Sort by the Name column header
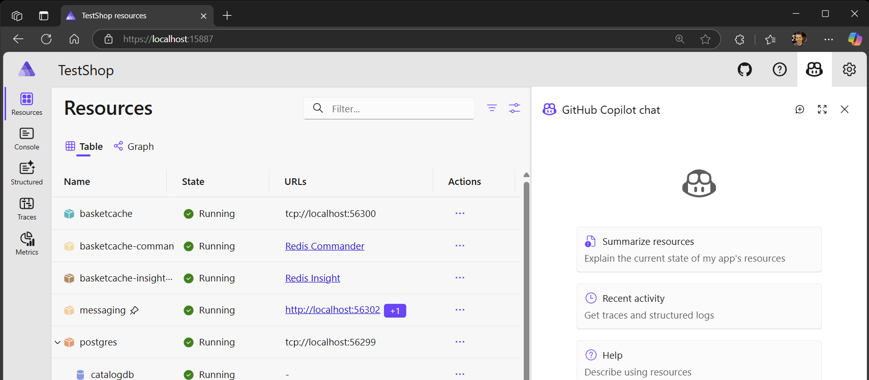The width and height of the screenshot is (869, 380). [77, 181]
